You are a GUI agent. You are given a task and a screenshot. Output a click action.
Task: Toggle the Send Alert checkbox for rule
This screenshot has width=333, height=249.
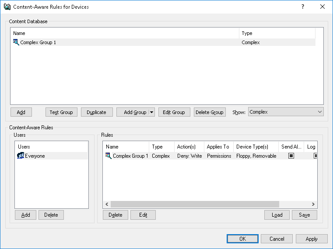tap(291, 156)
